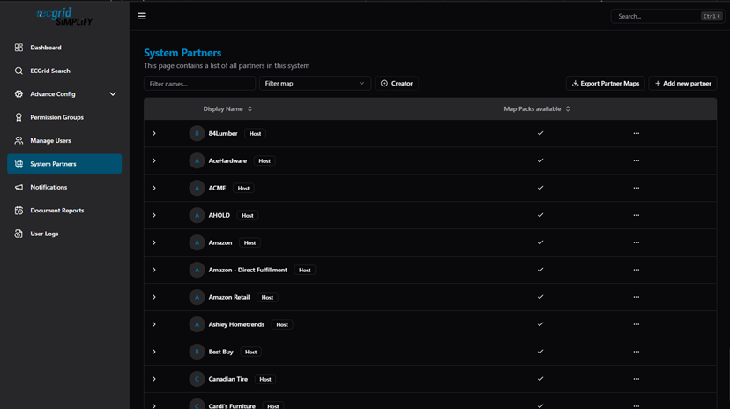The height and width of the screenshot is (409, 730).
Task: Expand the ACME row
Action: point(154,188)
